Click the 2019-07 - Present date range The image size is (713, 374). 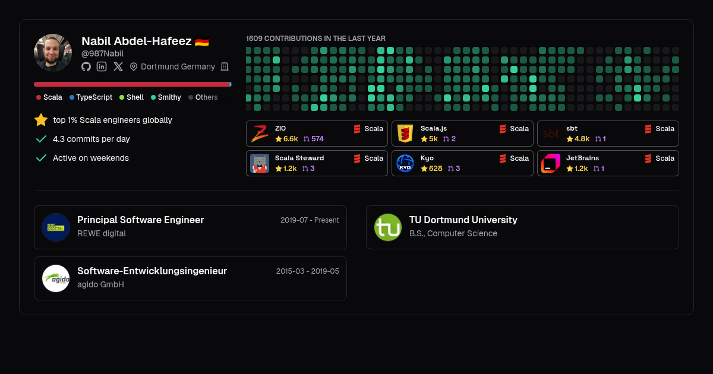click(310, 220)
